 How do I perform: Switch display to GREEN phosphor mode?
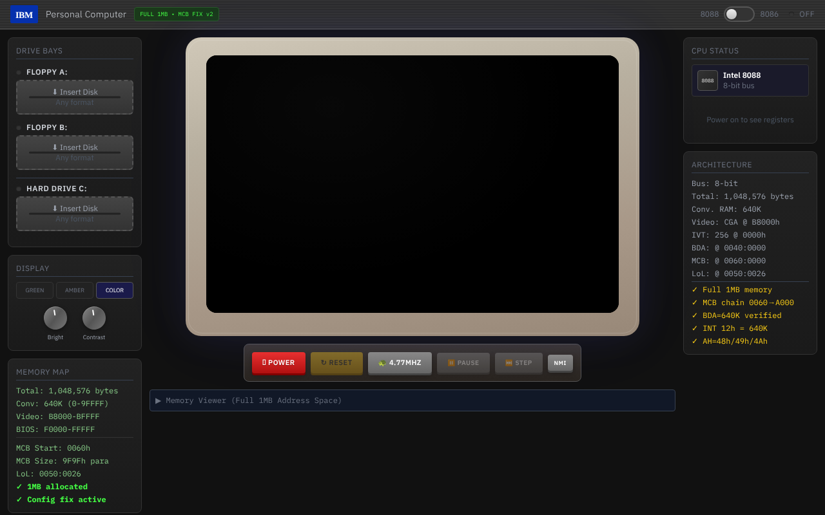[x=34, y=290]
